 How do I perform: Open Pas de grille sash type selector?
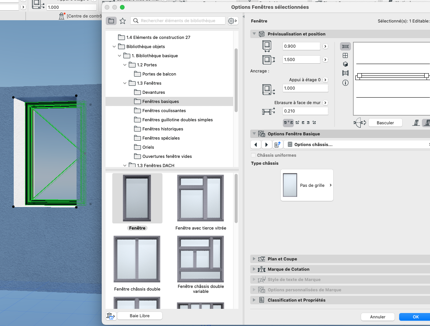click(307, 185)
